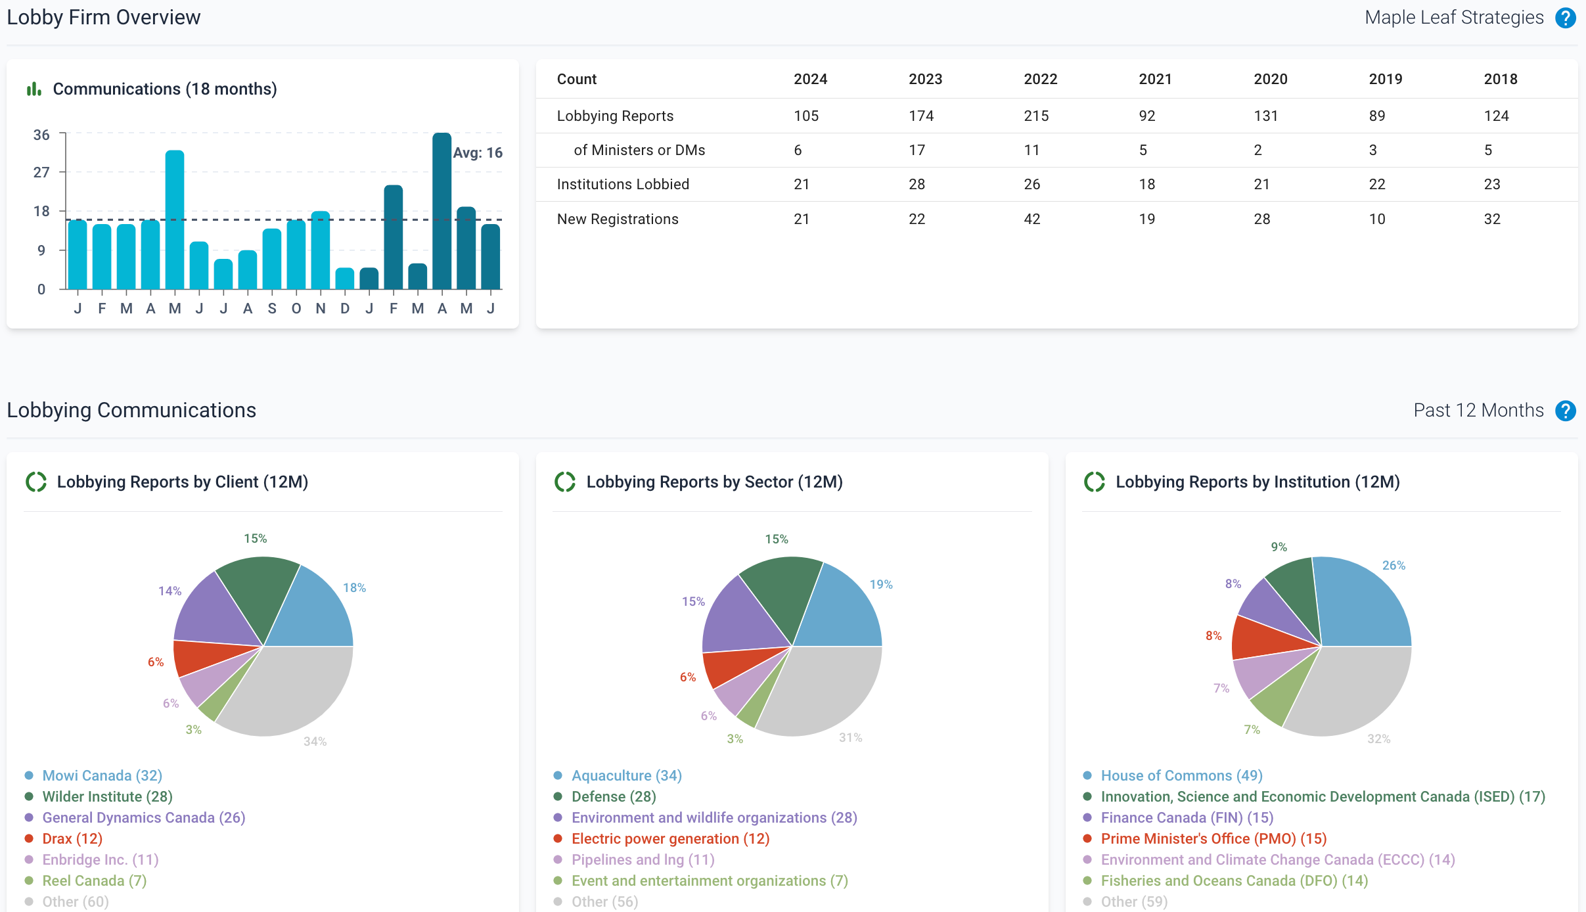Screen dimensions: 1586x912
Task: Click the blue 19% slice in sector pie
Action: 841,611
